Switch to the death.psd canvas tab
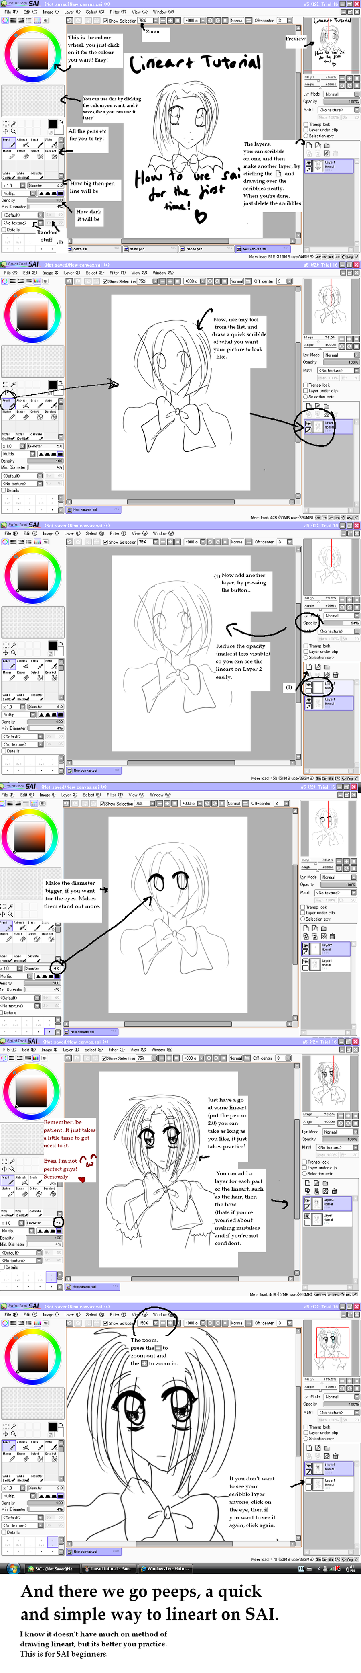This screenshot has width=361, height=1673. 150,249
